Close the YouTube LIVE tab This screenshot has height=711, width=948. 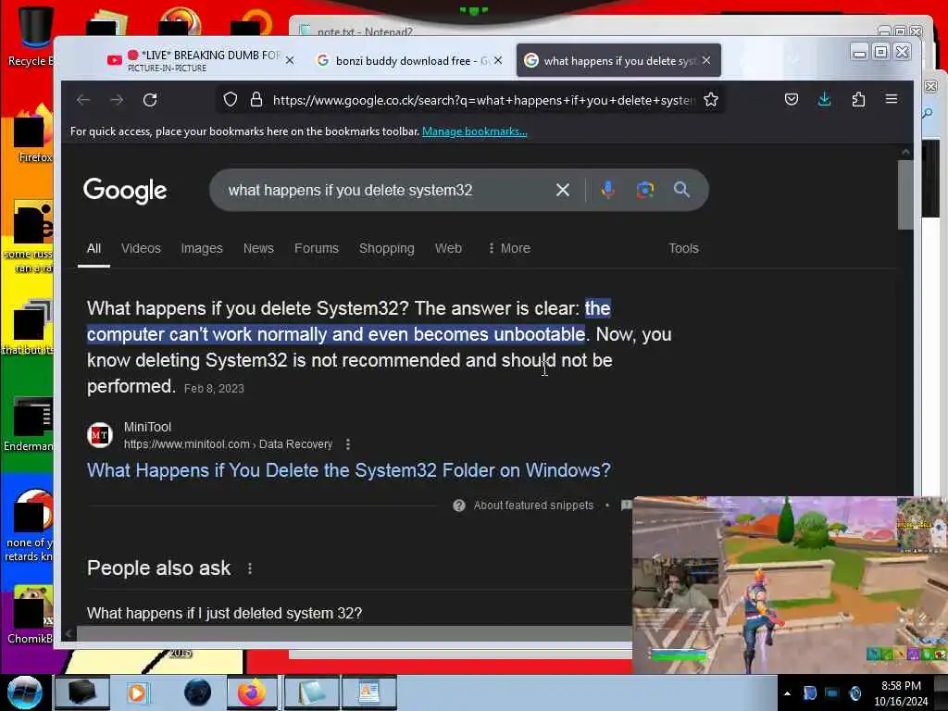pyautogui.click(x=290, y=60)
